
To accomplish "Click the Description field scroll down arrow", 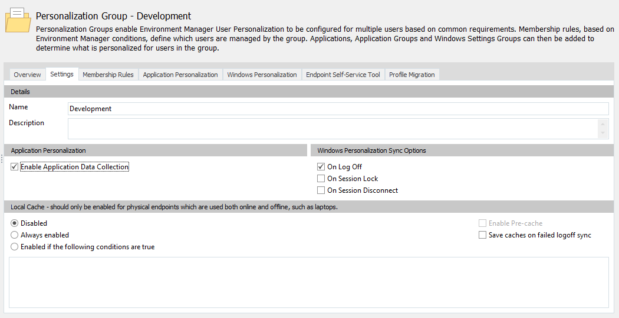I will [602, 133].
